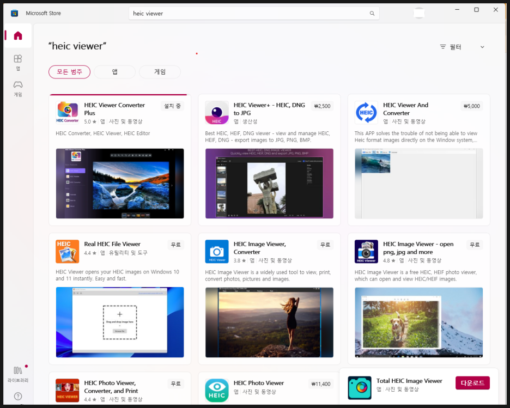Click the HEIC Image Viewer, Converter camera icon
The width and height of the screenshot is (510, 408).
point(217,251)
